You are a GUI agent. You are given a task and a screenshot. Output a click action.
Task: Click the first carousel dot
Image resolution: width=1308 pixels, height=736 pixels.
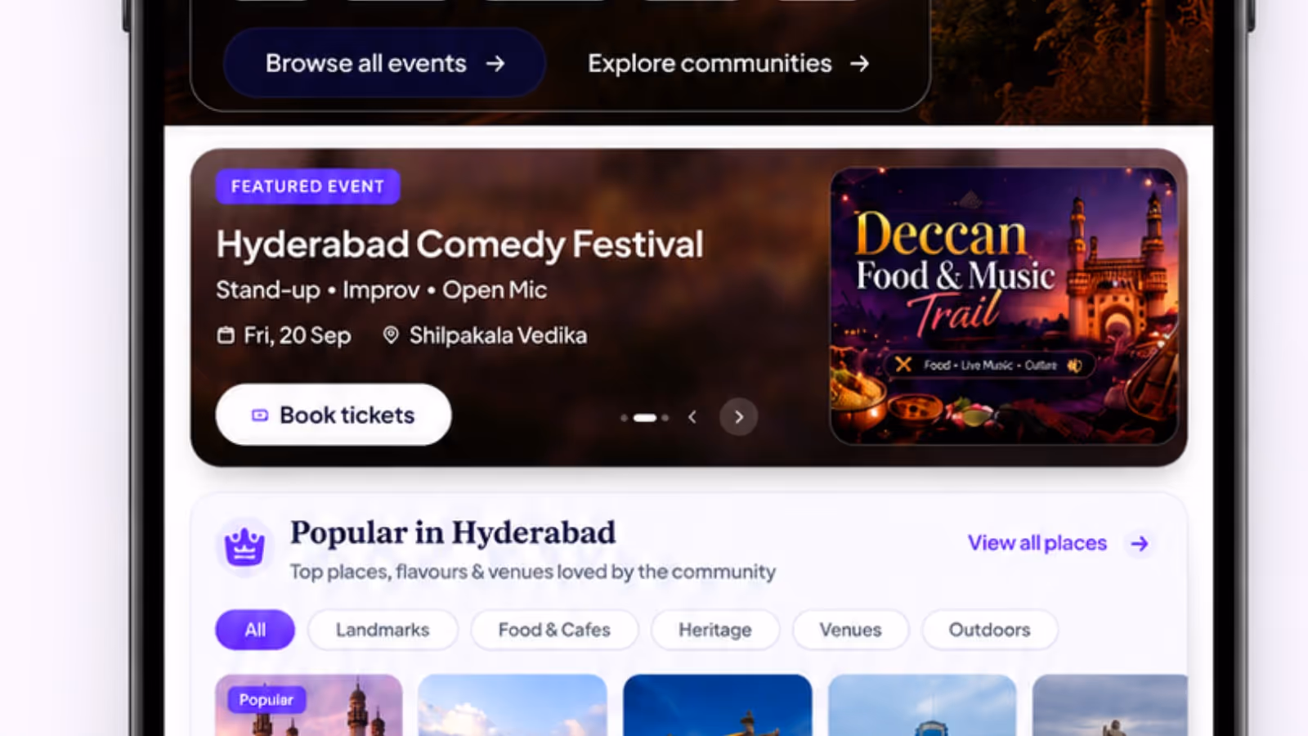tap(624, 418)
